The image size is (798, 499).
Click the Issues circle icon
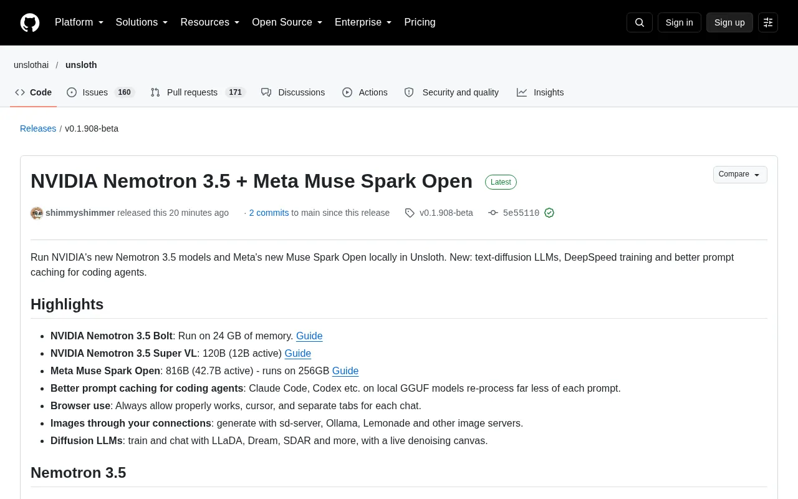tap(72, 92)
